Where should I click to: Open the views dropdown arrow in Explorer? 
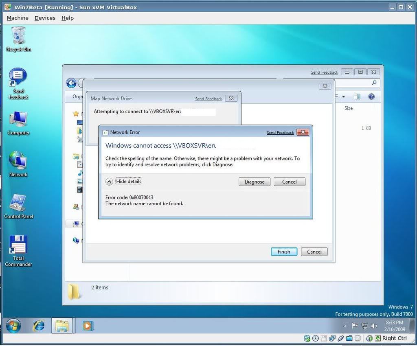(x=343, y=96)
